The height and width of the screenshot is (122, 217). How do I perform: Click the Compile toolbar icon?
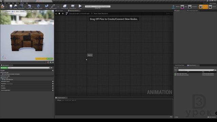pos(2,6)
